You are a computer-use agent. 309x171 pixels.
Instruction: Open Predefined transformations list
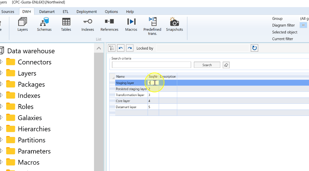click(x=152, y=26)
